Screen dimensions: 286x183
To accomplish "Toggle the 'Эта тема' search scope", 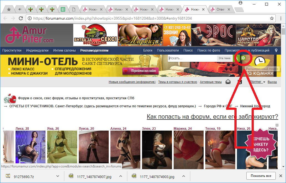I will click(x=224, y=58).
